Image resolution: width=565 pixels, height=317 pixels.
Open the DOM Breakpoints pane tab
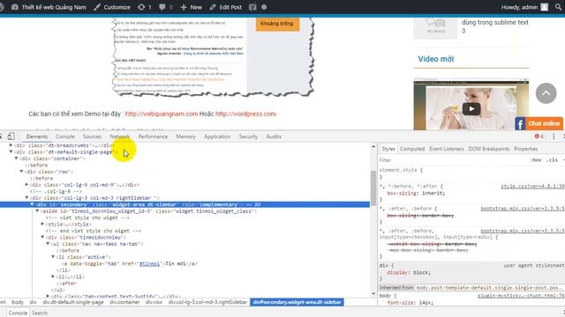[489, 149]
